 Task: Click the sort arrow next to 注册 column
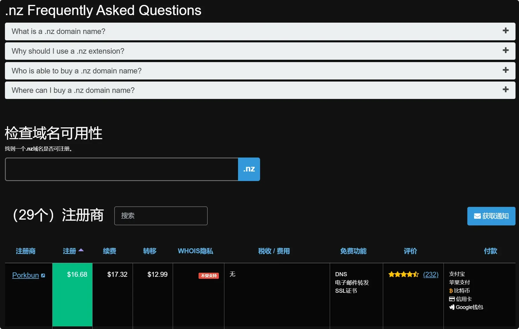pos(81,250)
